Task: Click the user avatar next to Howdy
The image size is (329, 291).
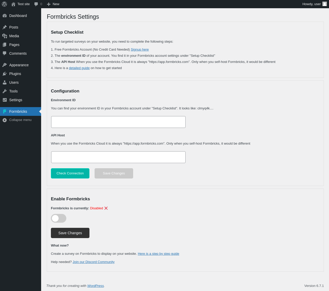Action: pyautogui.click(x=325, y=4)
